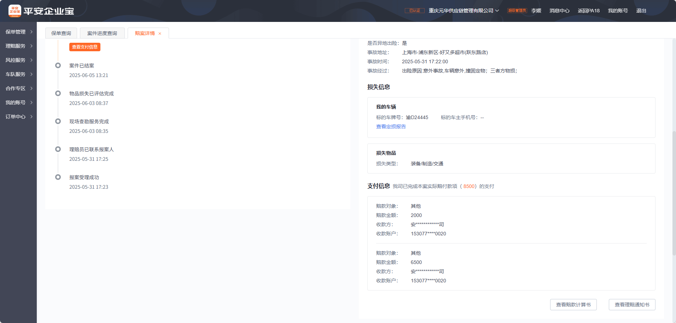Open 消息中心 in the header
Image resolution: width=676 pixels, height=323 pixels.
(559, 11)
